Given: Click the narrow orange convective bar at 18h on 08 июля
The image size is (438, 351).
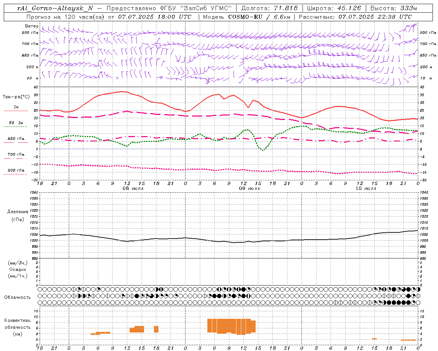Looking at the screenshot, I should (156, 329).
